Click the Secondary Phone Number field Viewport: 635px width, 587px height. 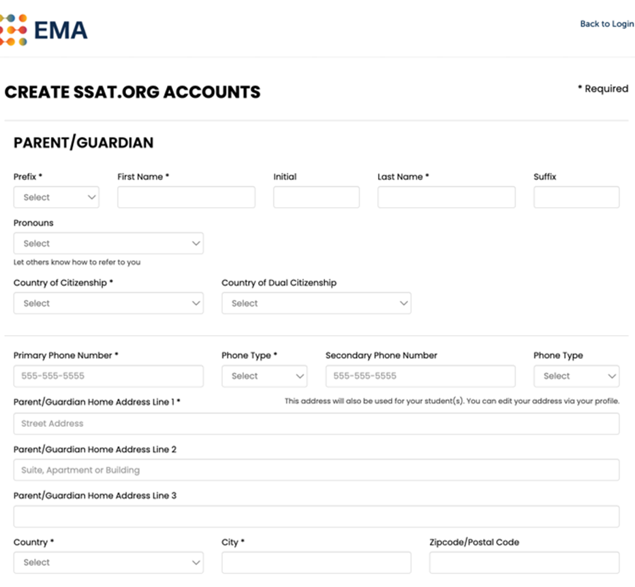(420, 377)
